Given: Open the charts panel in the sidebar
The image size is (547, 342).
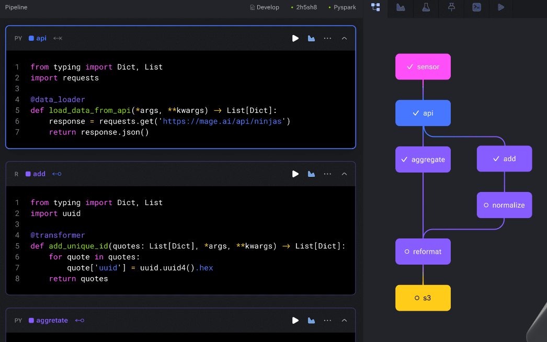Looking at the screenshot, I should tap(401, 7).
